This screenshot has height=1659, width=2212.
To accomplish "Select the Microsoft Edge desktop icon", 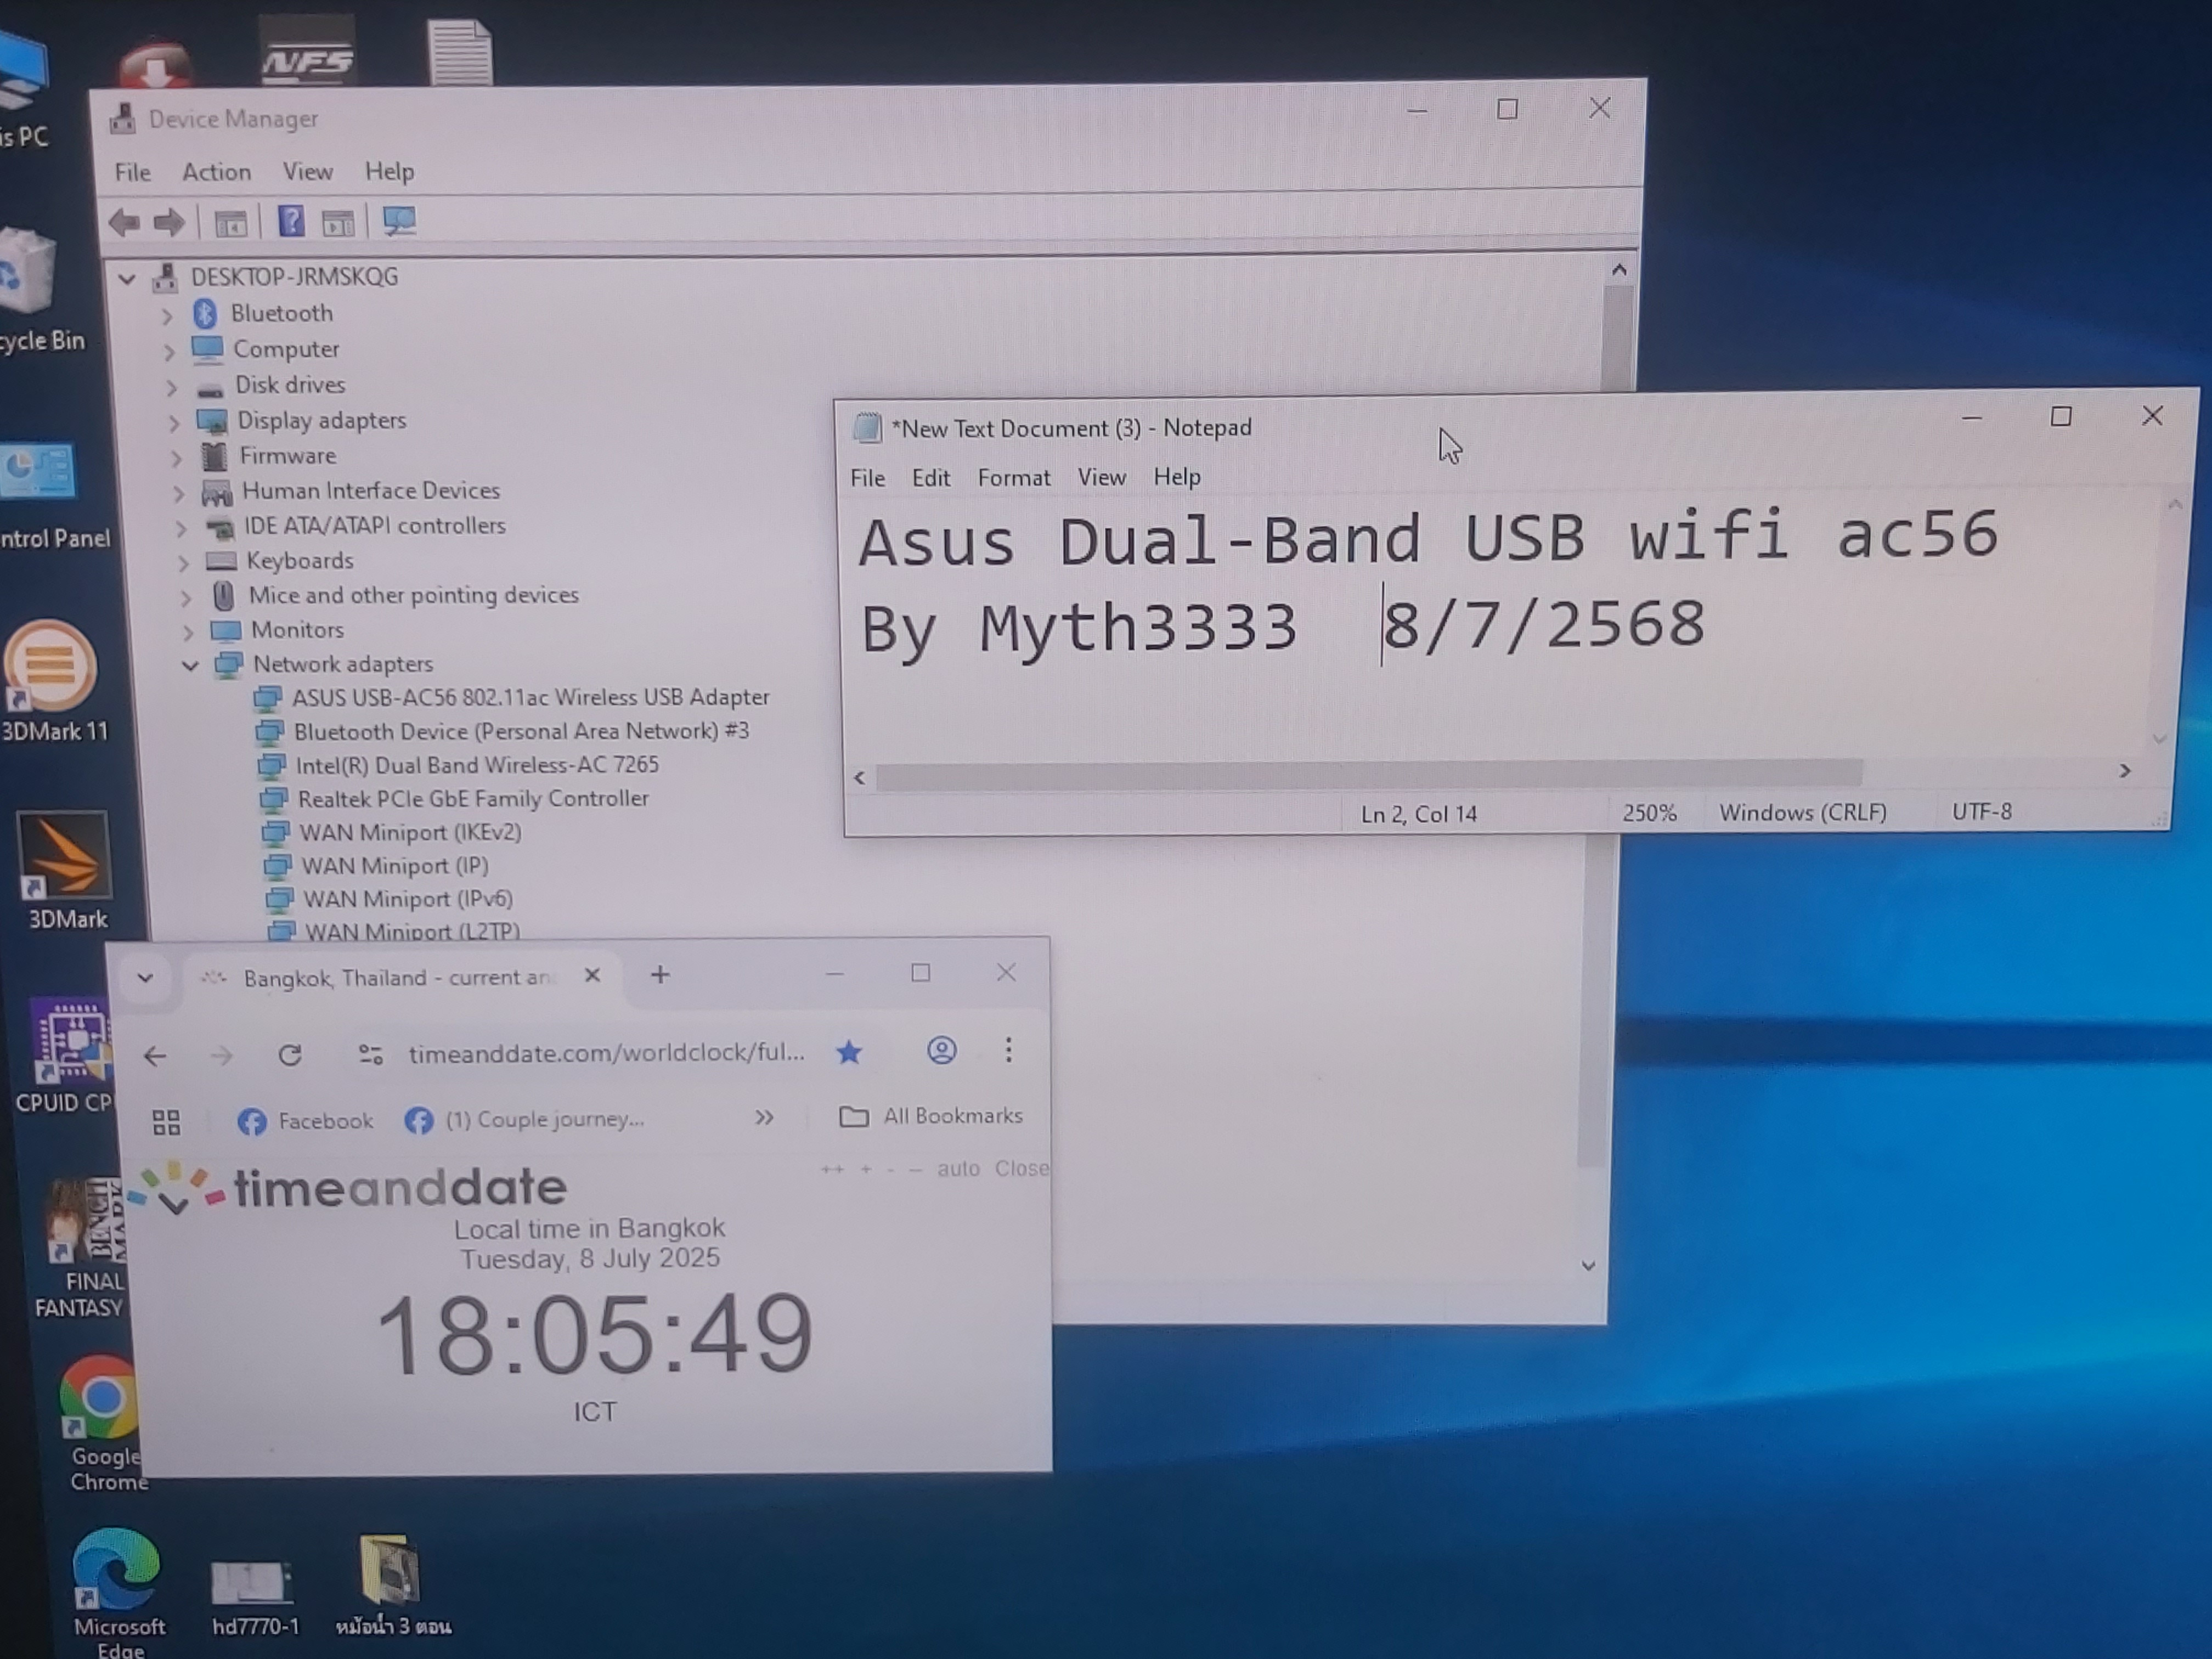I will pos(118,1592).
